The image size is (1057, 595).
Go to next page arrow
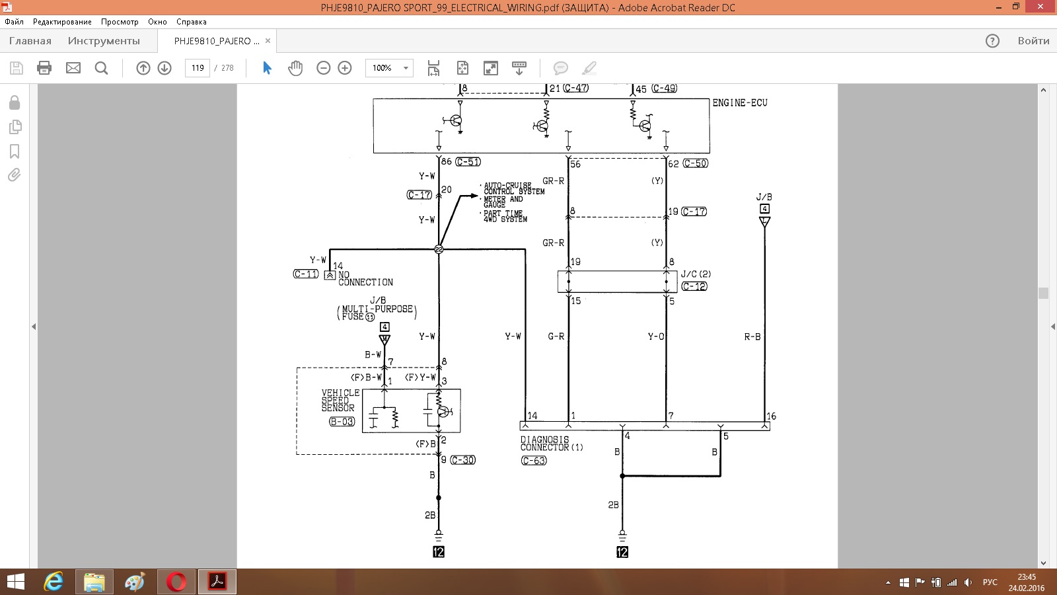click(164, 68)
